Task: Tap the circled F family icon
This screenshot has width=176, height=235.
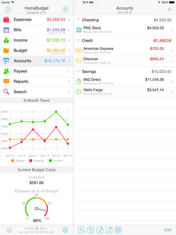Action: click(x=65, y=10)
